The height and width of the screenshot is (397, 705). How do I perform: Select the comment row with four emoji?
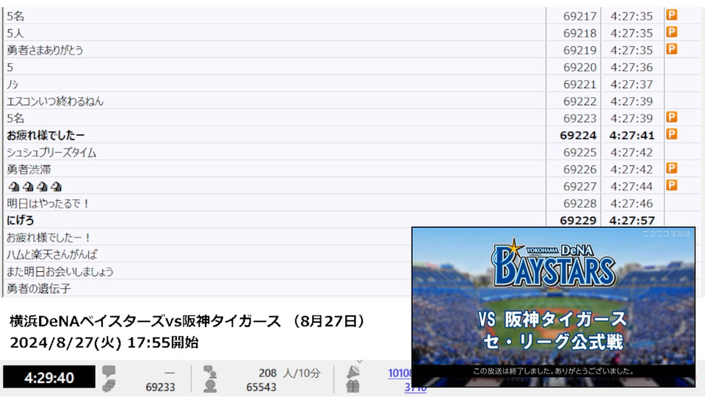tap(35, 186)
